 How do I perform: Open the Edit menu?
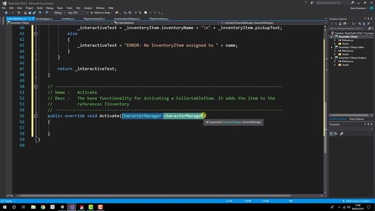point(11,8)
